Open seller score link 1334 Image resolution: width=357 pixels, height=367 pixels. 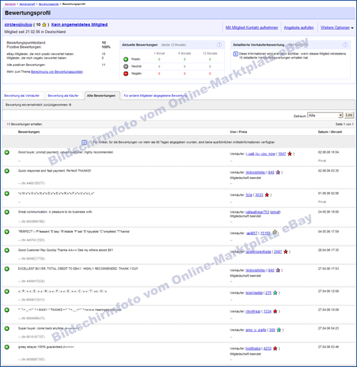point(267,312)
